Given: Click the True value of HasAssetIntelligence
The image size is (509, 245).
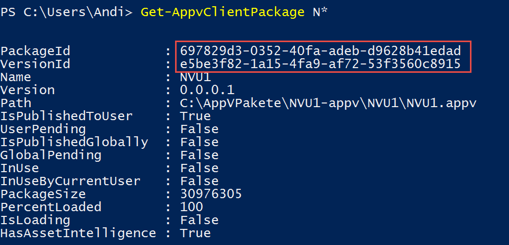Looking at the screenshot, I should 195,233.
